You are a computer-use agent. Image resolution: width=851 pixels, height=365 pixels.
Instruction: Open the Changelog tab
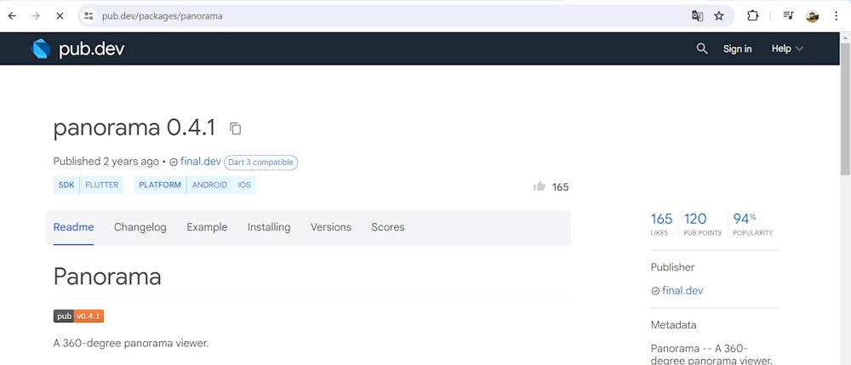pos(140,227)
